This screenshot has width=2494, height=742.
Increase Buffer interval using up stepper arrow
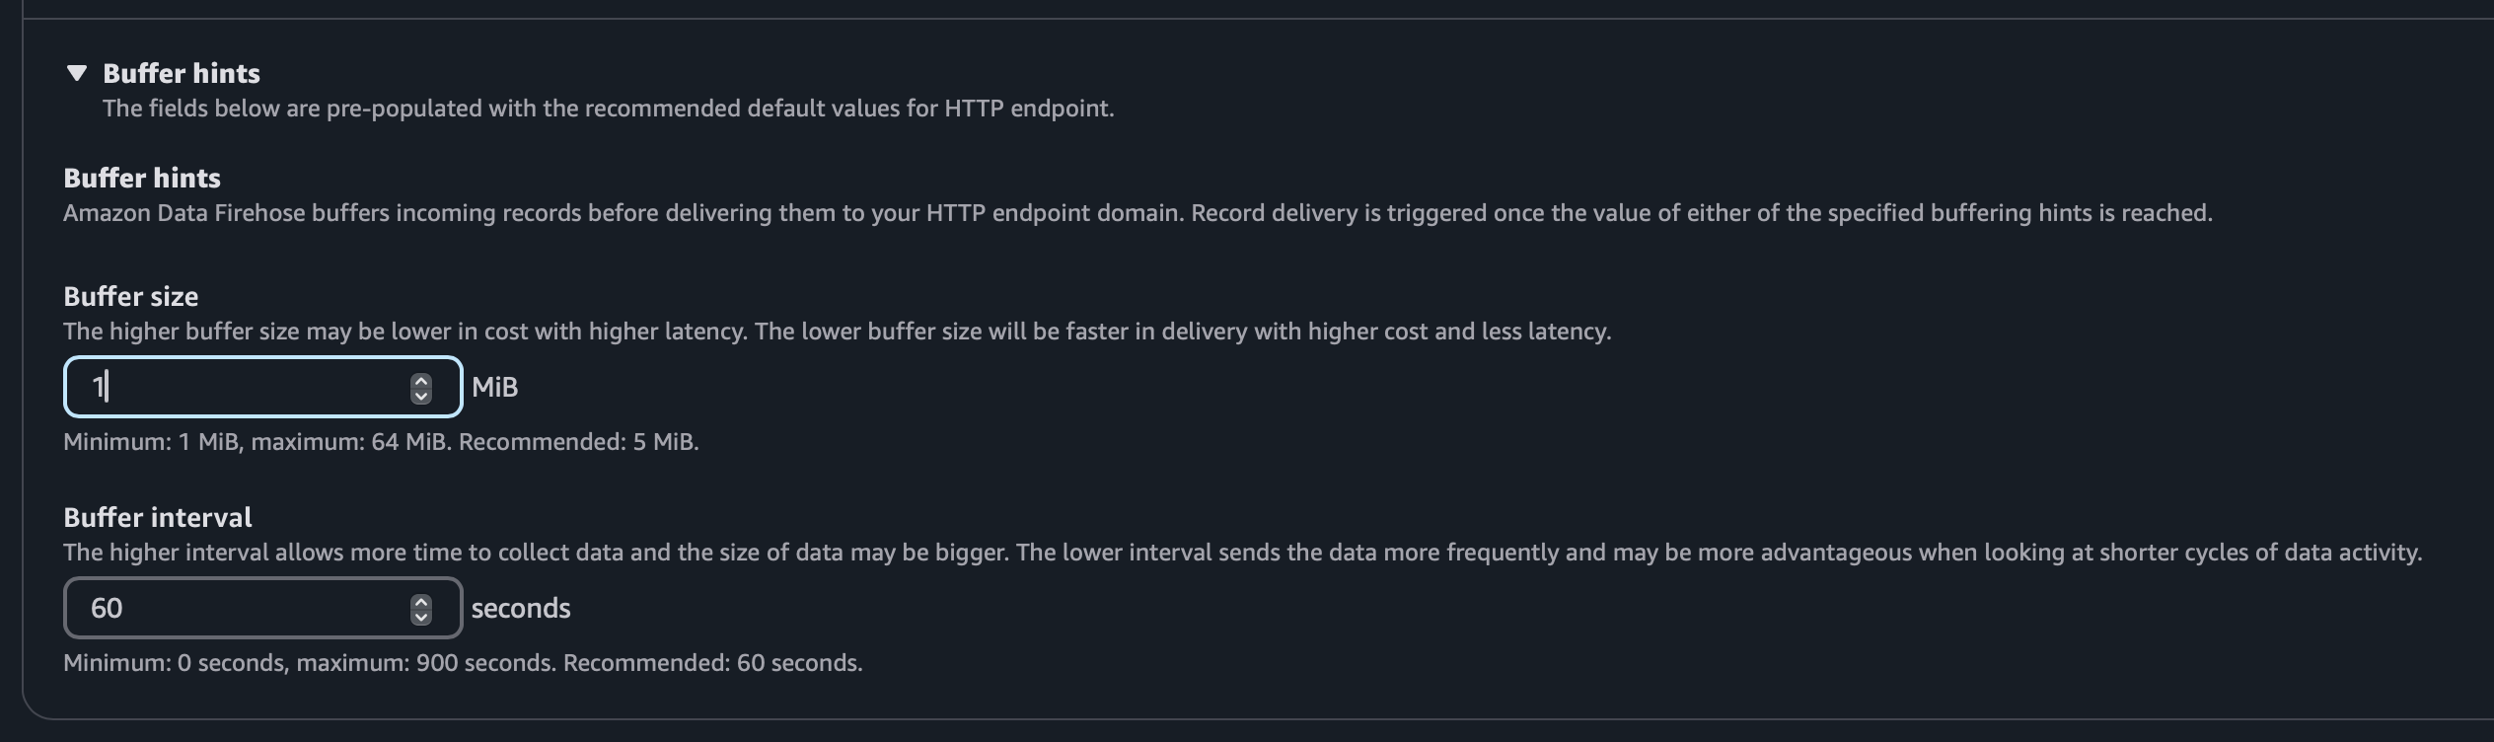click(x=421, y=601)
